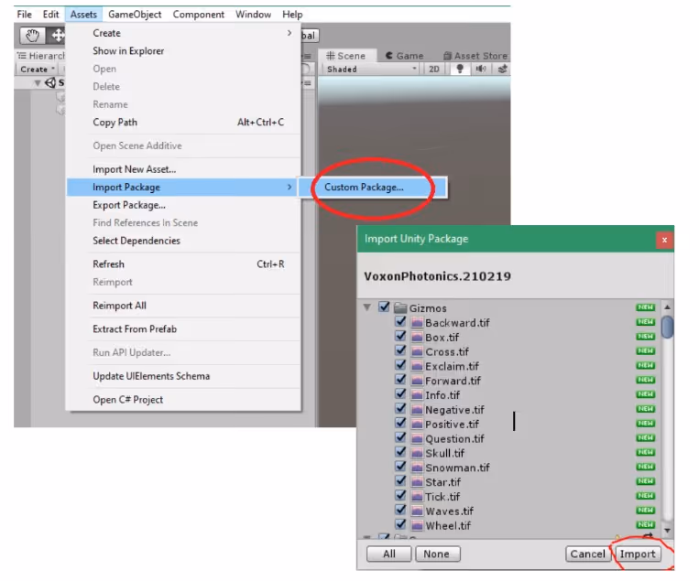Click the Star.tif file icon
Image resolution: width=699 pixels, height=581 pixels.
point(417,481)
